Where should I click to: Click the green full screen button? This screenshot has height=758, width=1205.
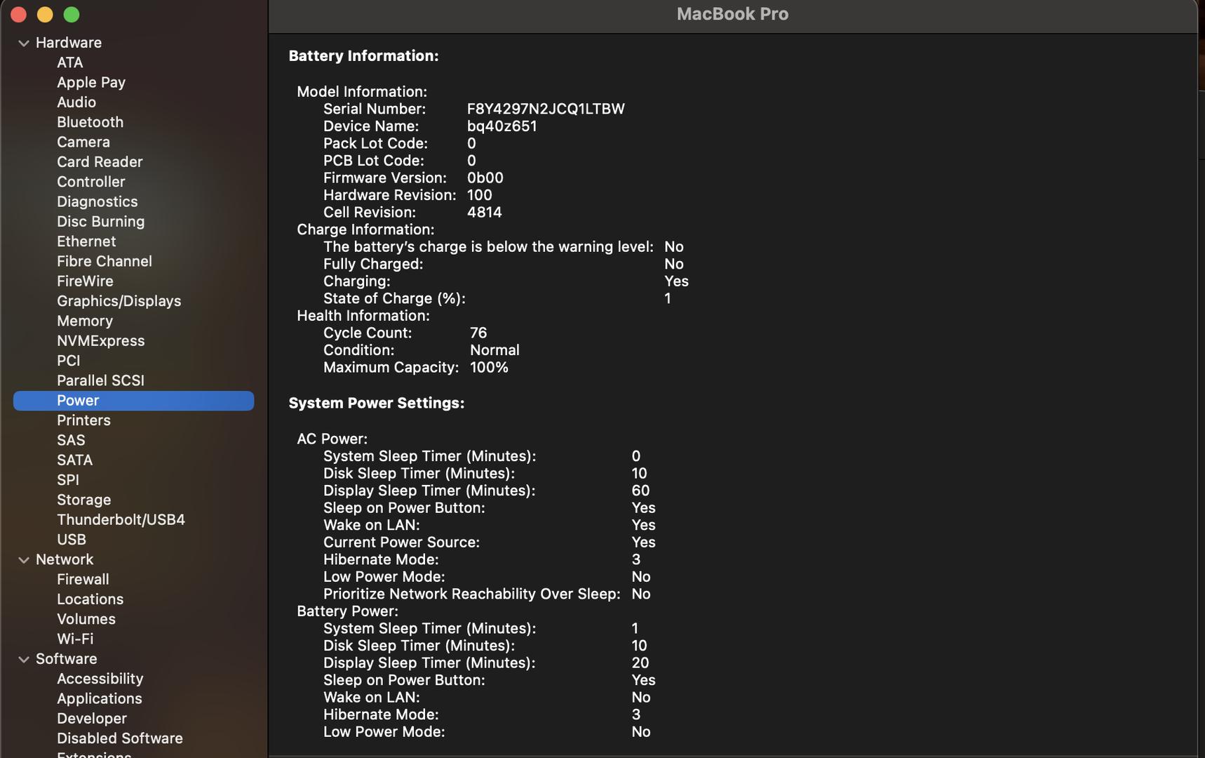[x=72, y=15]
